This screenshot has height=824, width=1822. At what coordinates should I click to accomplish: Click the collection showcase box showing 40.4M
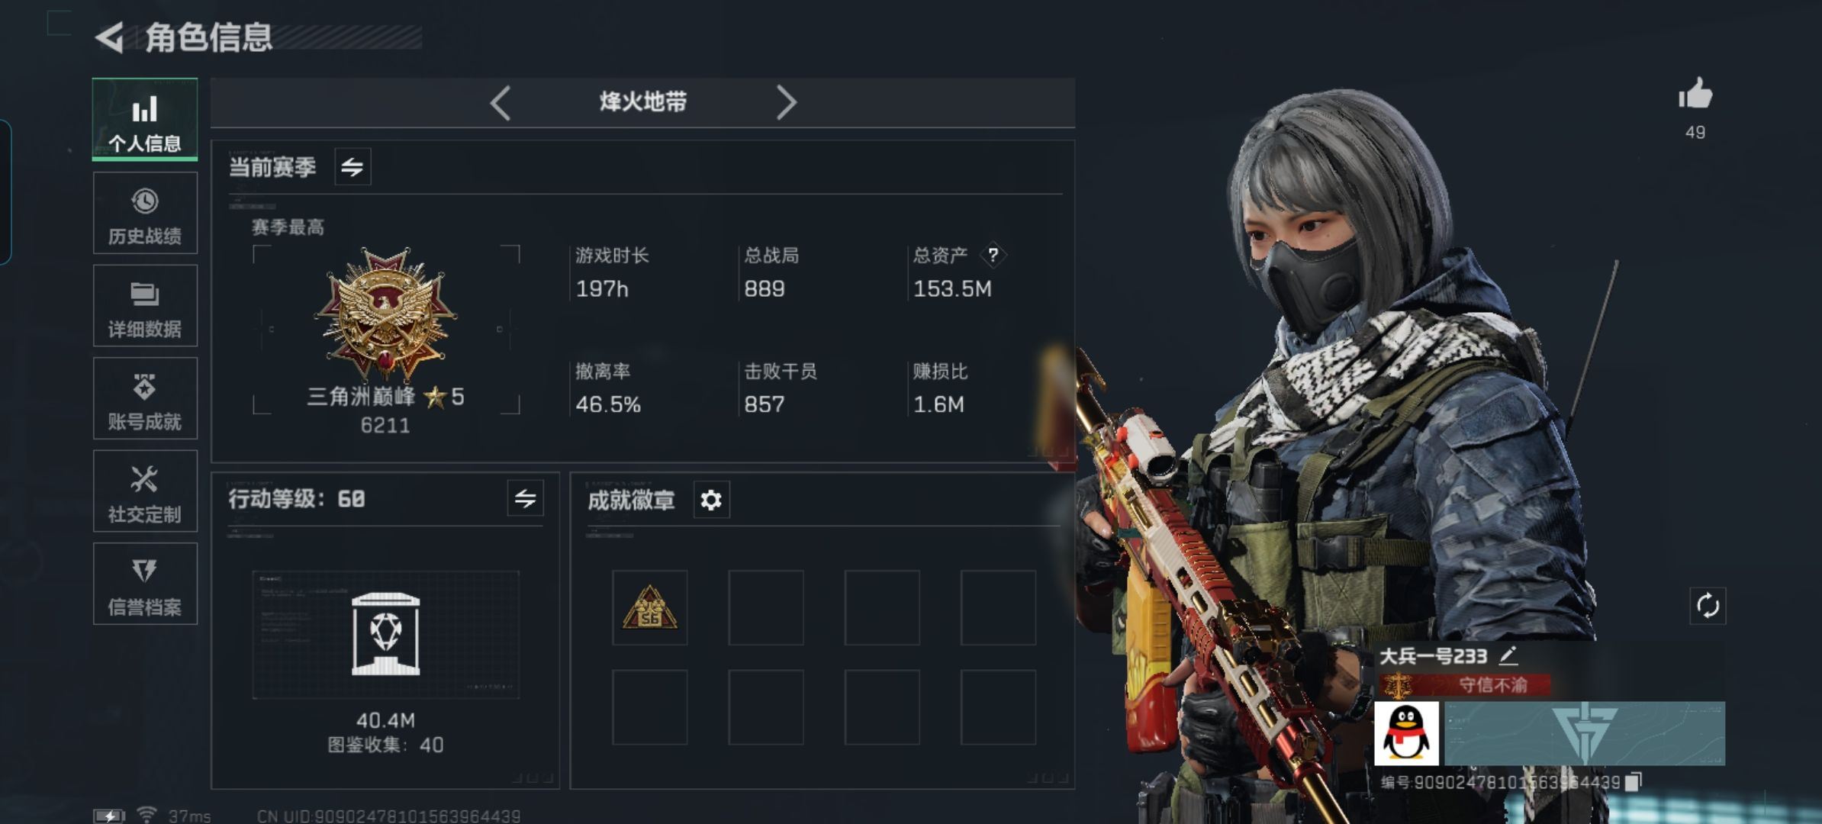tap(385, 635)
